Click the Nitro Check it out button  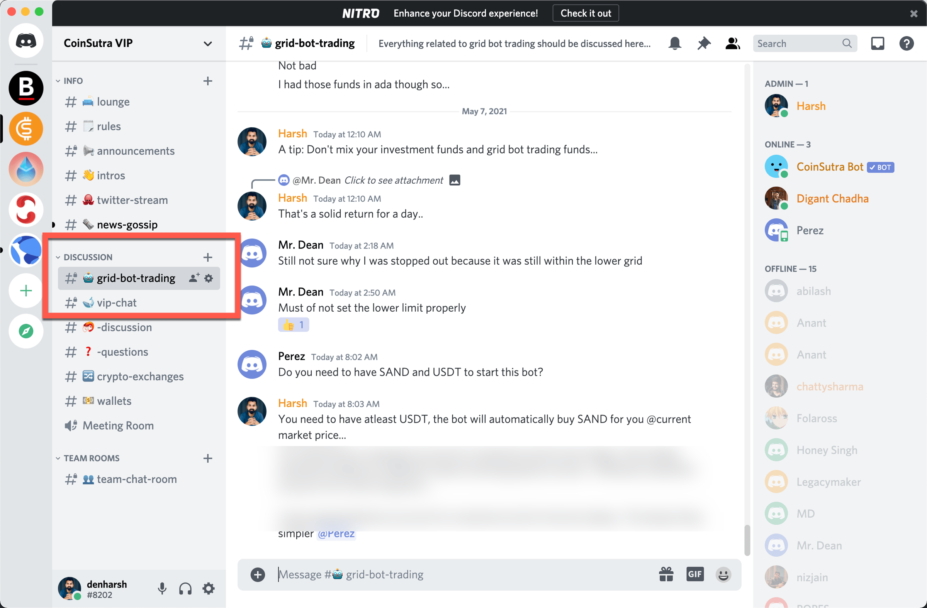(586, 13)
